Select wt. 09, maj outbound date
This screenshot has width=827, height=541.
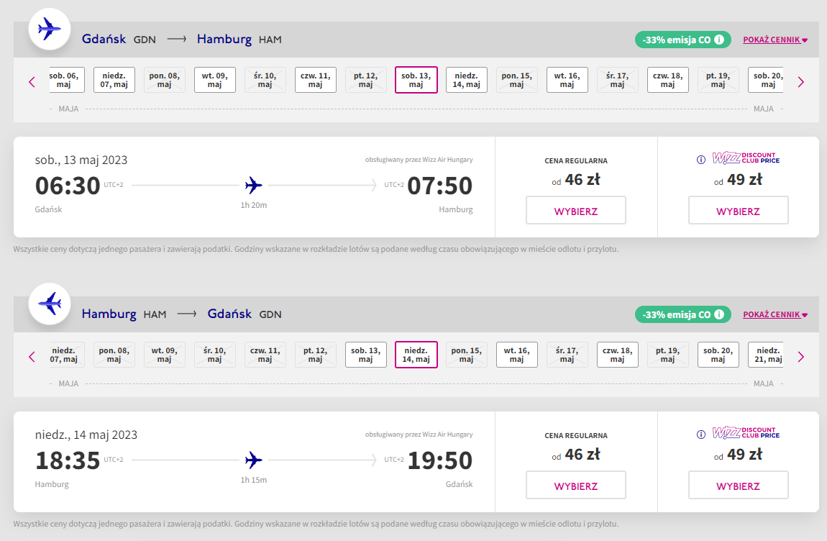click(215, 80)
